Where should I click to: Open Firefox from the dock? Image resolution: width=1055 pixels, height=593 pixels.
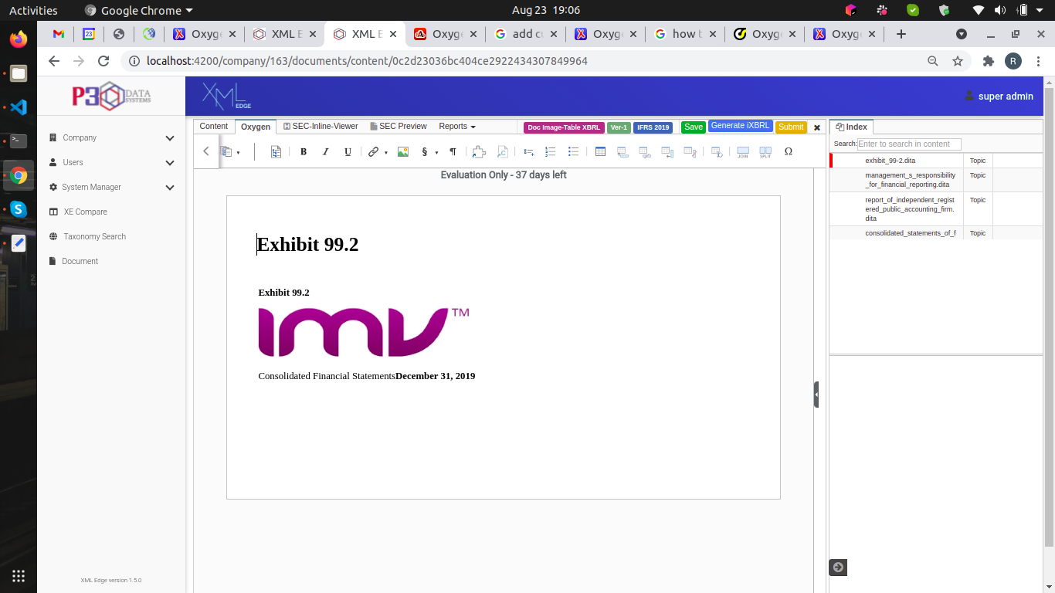coord(19,39)
